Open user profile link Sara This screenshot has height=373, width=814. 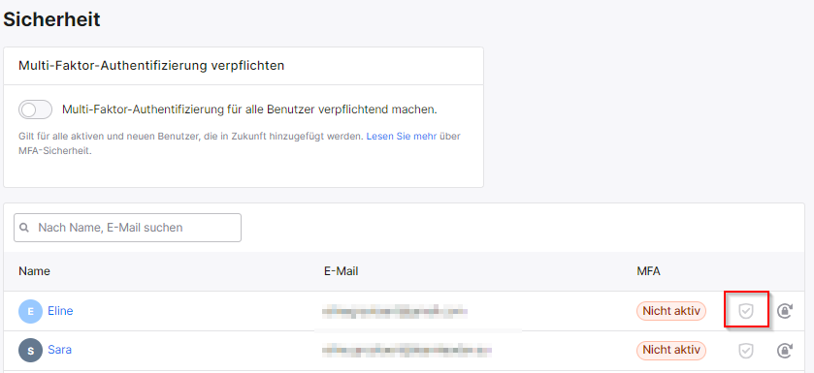click(60, 350)
